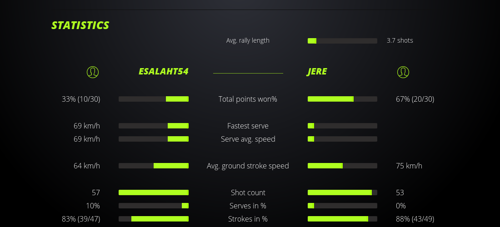Click JERE's Strokes in % bar

point(342,219)
